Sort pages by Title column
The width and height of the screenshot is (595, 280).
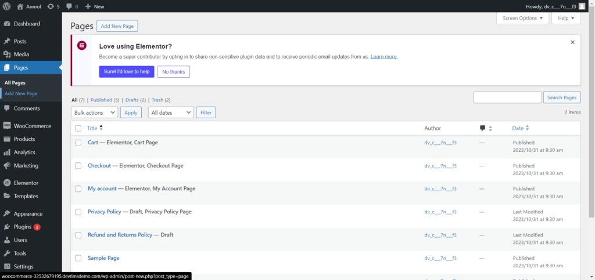tap(95, 128)
